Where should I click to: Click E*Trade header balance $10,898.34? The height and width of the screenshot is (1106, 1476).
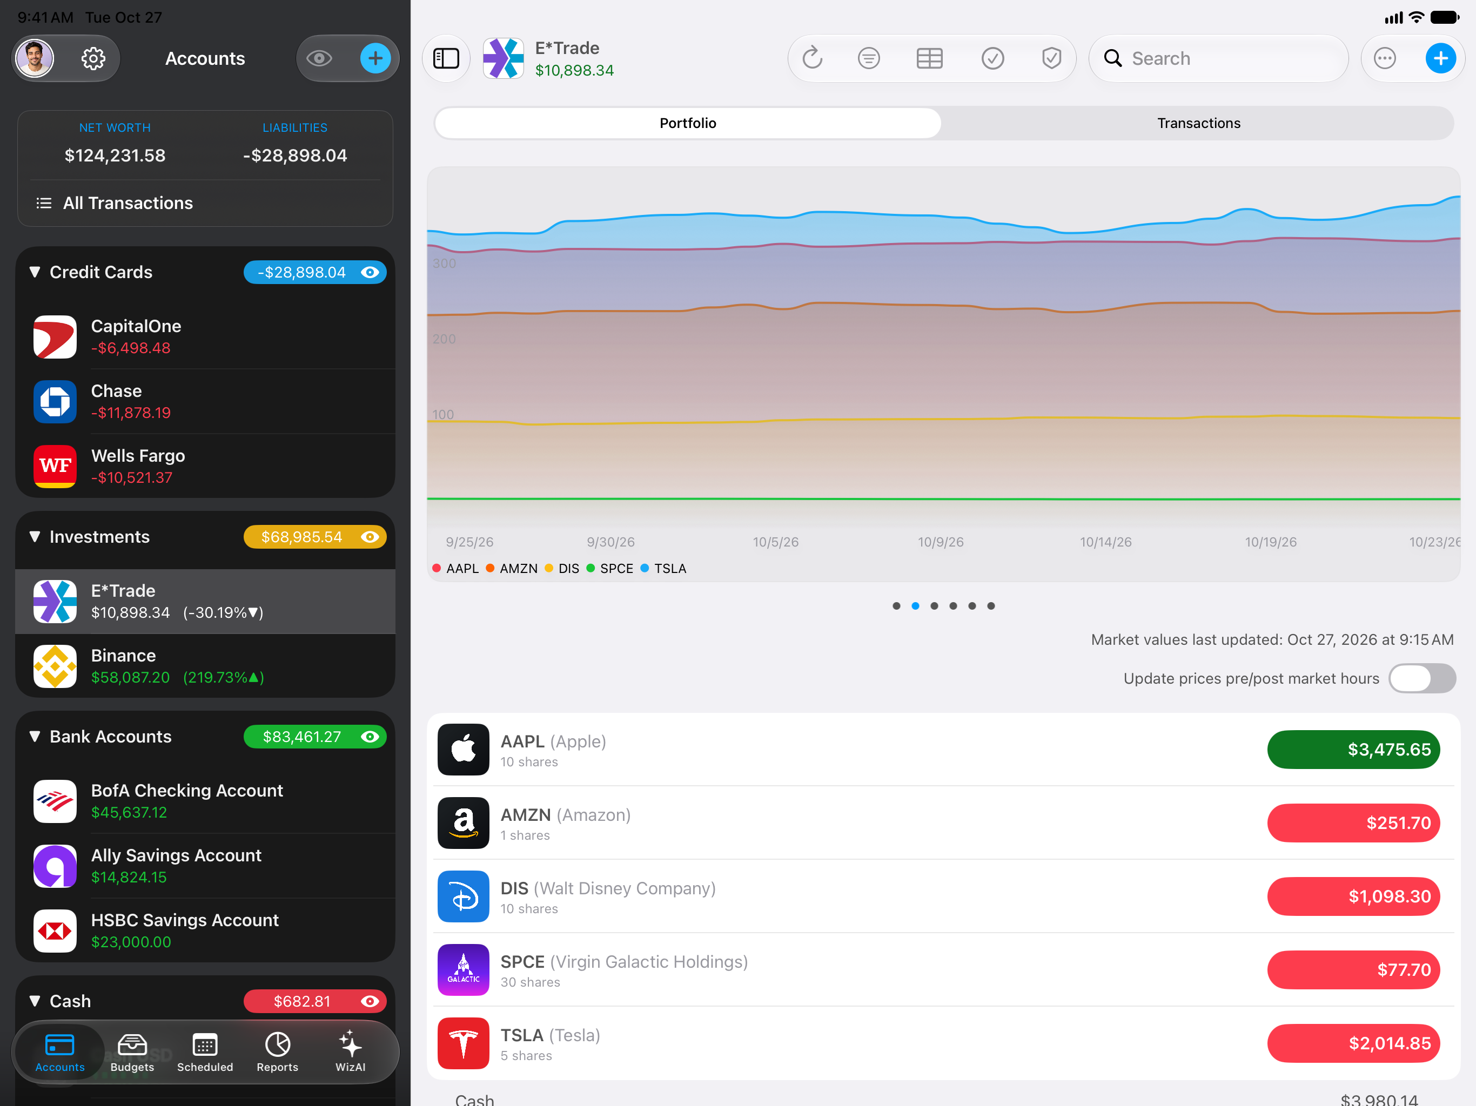[574, 71]
